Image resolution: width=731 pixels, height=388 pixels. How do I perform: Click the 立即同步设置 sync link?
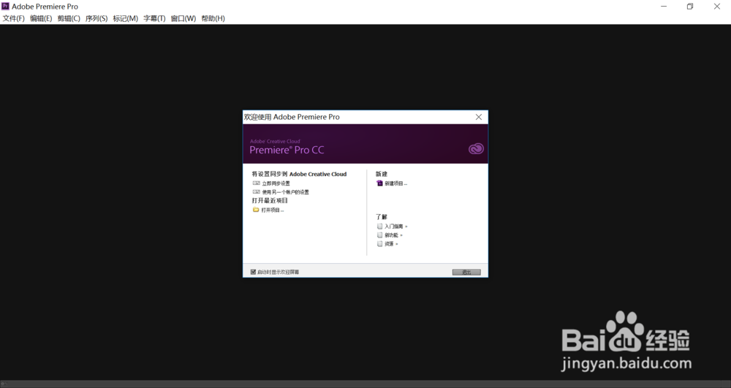point(276,183)
